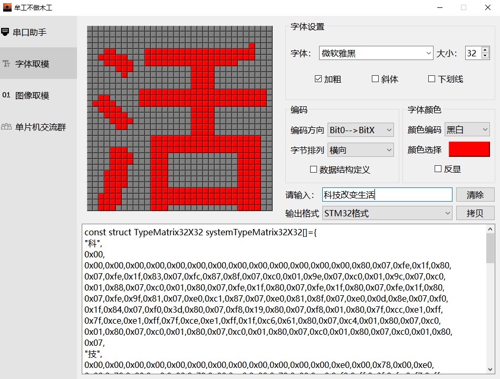Open the 颜色编码 黑白 dropdown
The width and height of the screenshot is (500, 379).
[467, 129]
